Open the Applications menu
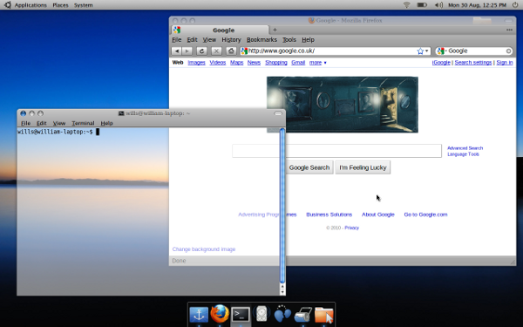Screen dimensions: 523x327 coord(31,5)
